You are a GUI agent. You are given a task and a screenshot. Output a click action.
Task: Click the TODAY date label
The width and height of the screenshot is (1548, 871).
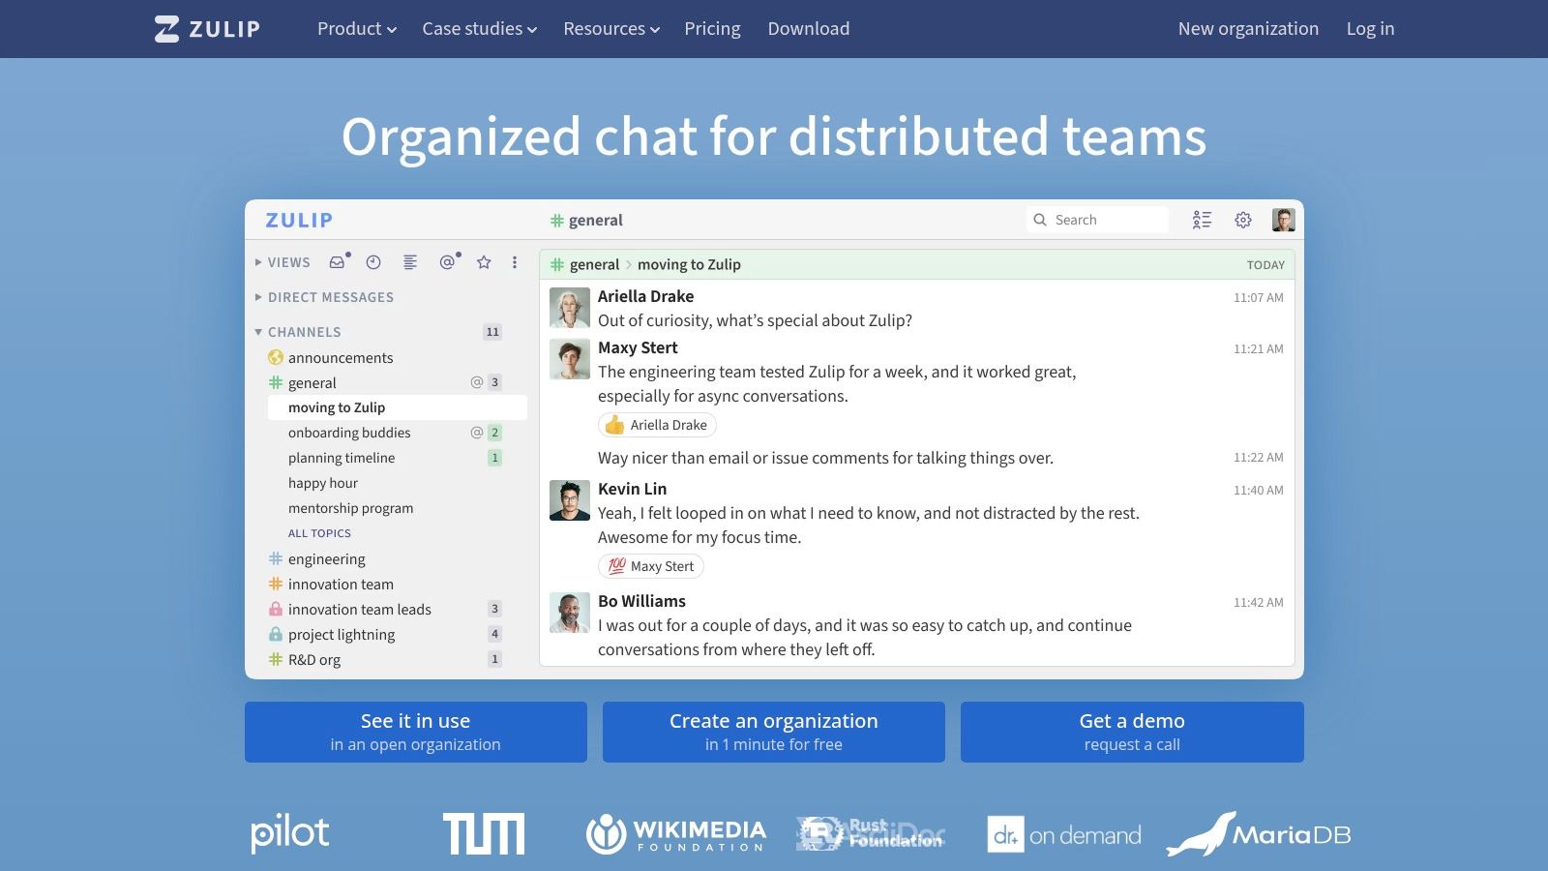[x=1265, y=264]
